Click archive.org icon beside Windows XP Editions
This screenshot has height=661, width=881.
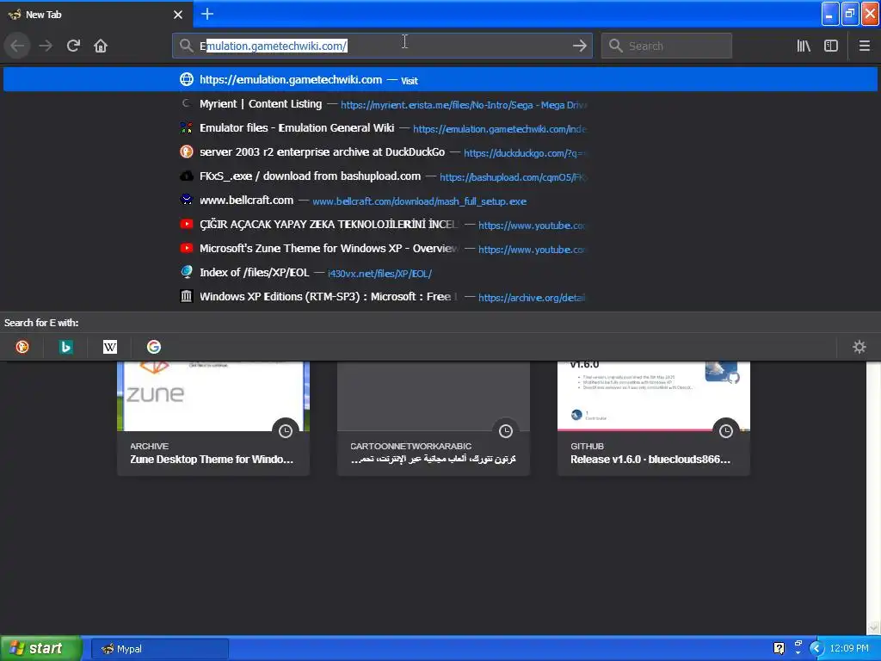pyautogui.click(x=187, y=296)
